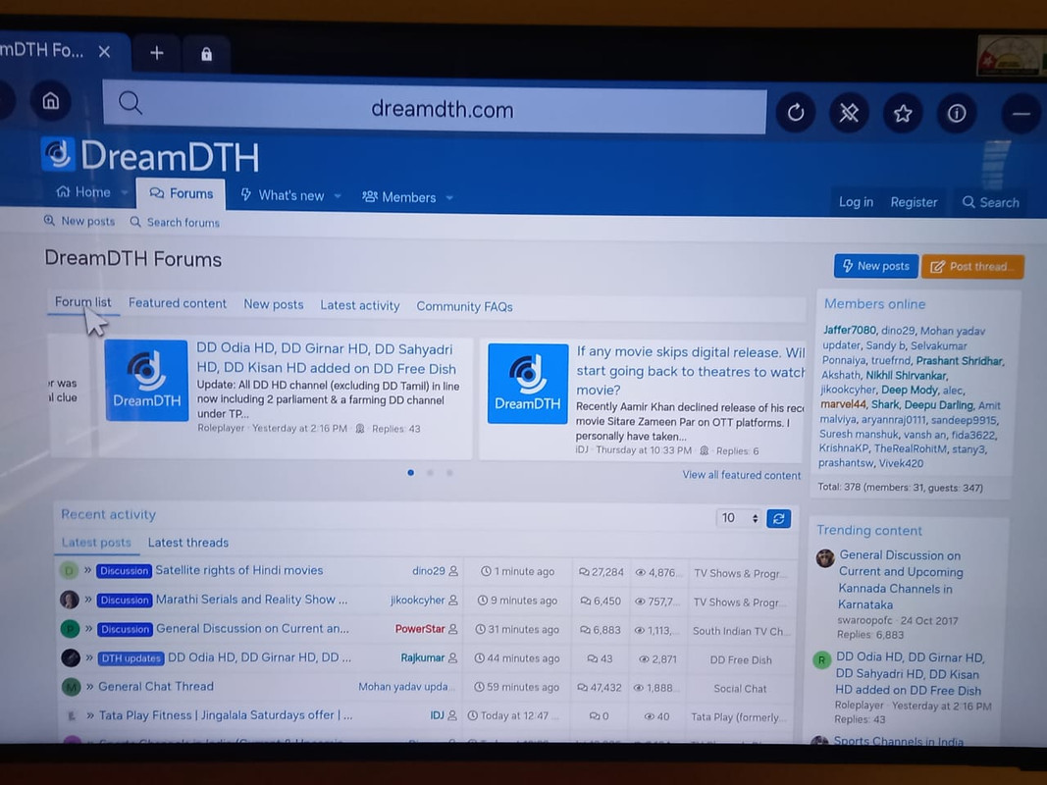This screenshot has width=1047, height=785.
Task: Click the blue New posts button
Action: (x=876, y=266)
